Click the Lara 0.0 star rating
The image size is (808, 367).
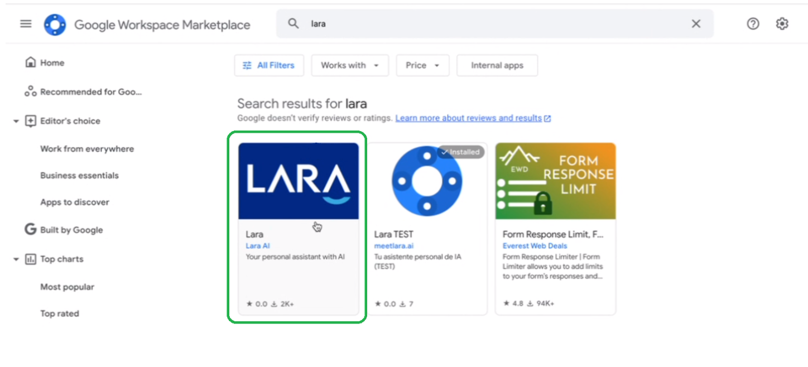click(x=257, y=304)
